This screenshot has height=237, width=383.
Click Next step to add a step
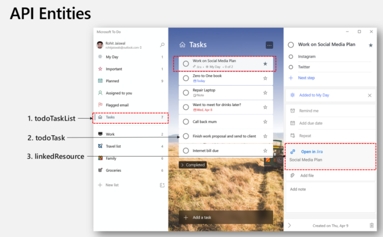pos(306,78)
